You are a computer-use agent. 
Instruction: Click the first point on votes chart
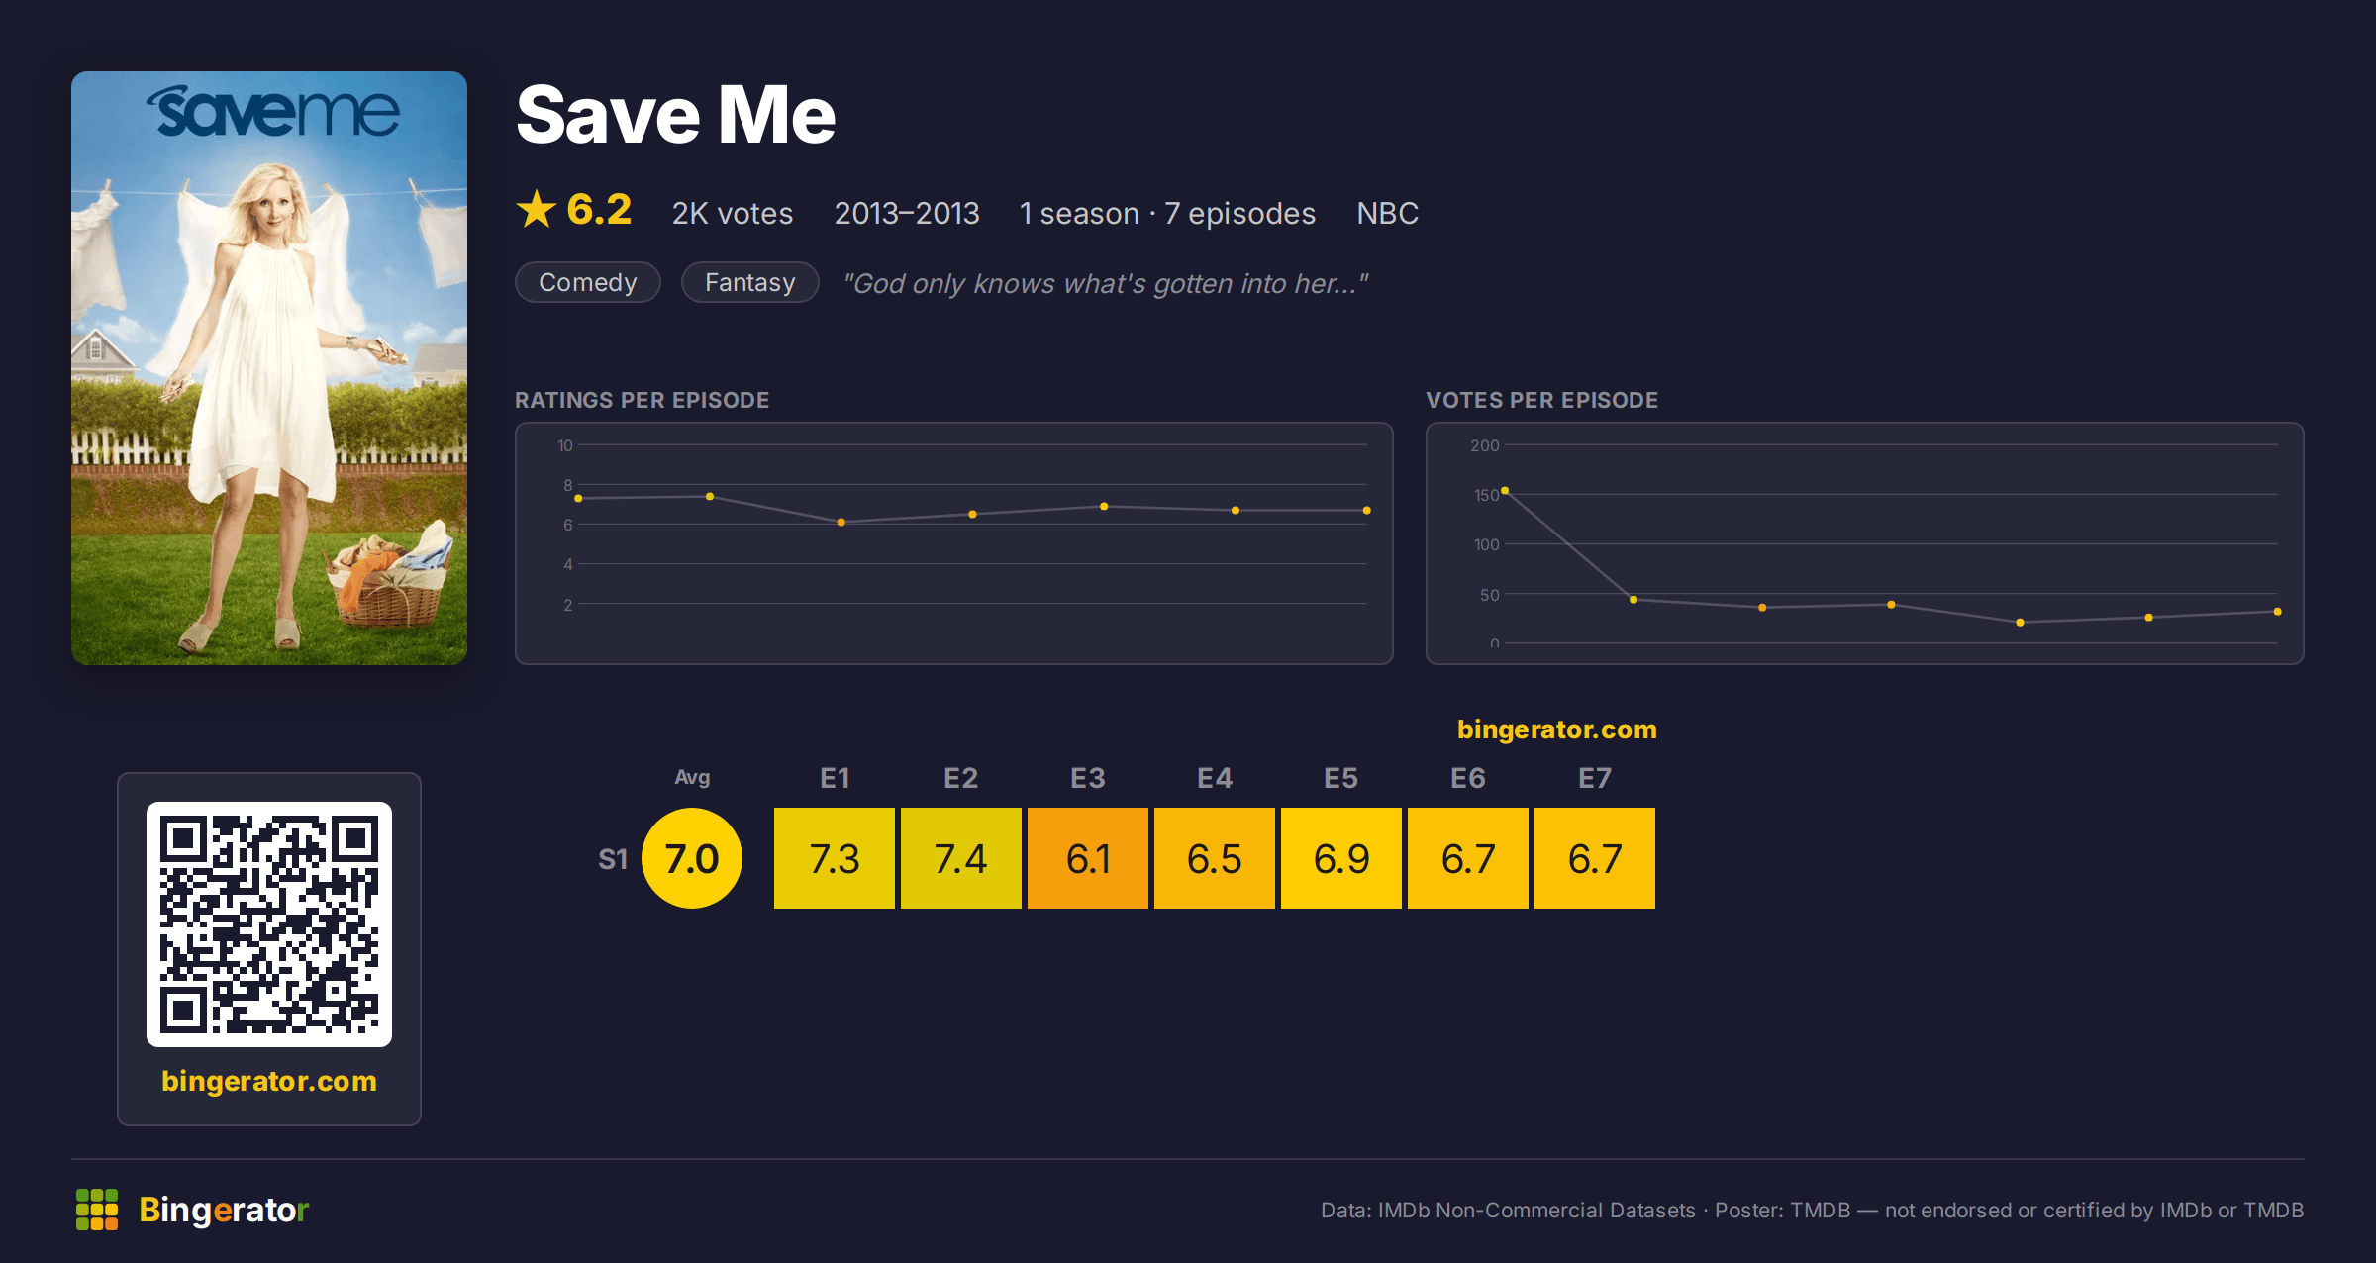(1505, 491)
